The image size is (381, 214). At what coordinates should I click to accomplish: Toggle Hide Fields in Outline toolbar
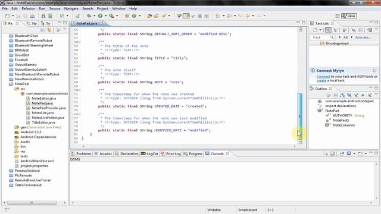point(349,95)
